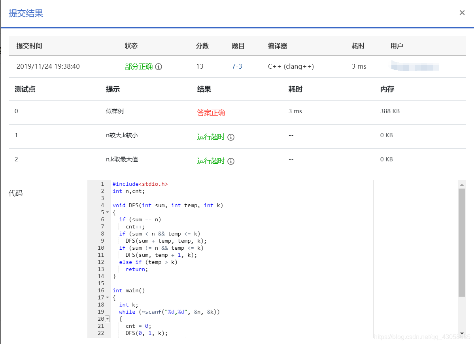This screenshot has width=474, height=344.
Task: Click 状态 column header
Action: (131, 46)
